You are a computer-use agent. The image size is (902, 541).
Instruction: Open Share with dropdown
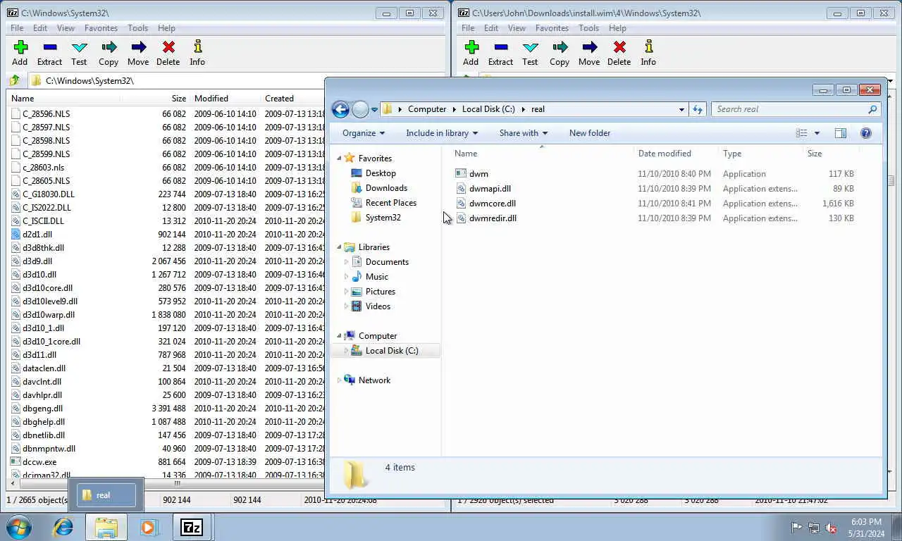[x=524, y=133]
